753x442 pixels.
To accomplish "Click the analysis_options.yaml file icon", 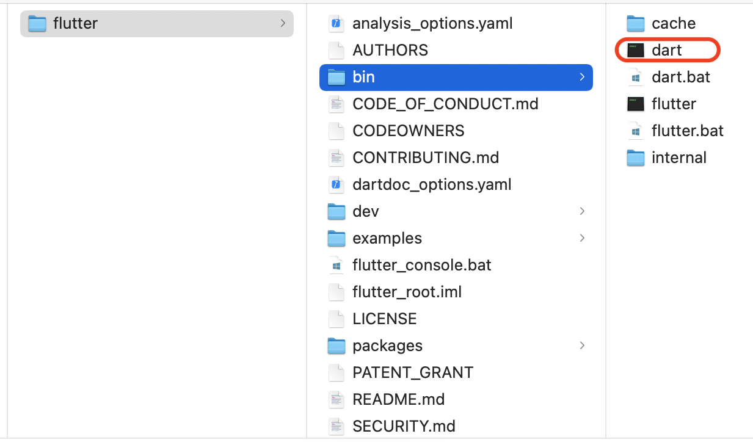I will point(336,24).
